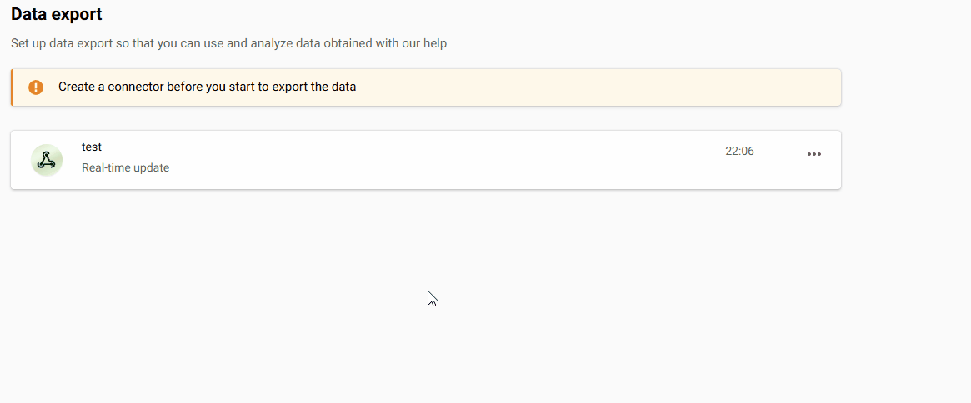The image size is (971, 403).
Task: Click empty space inside the test export row
Action: click(x=458, y=160)
